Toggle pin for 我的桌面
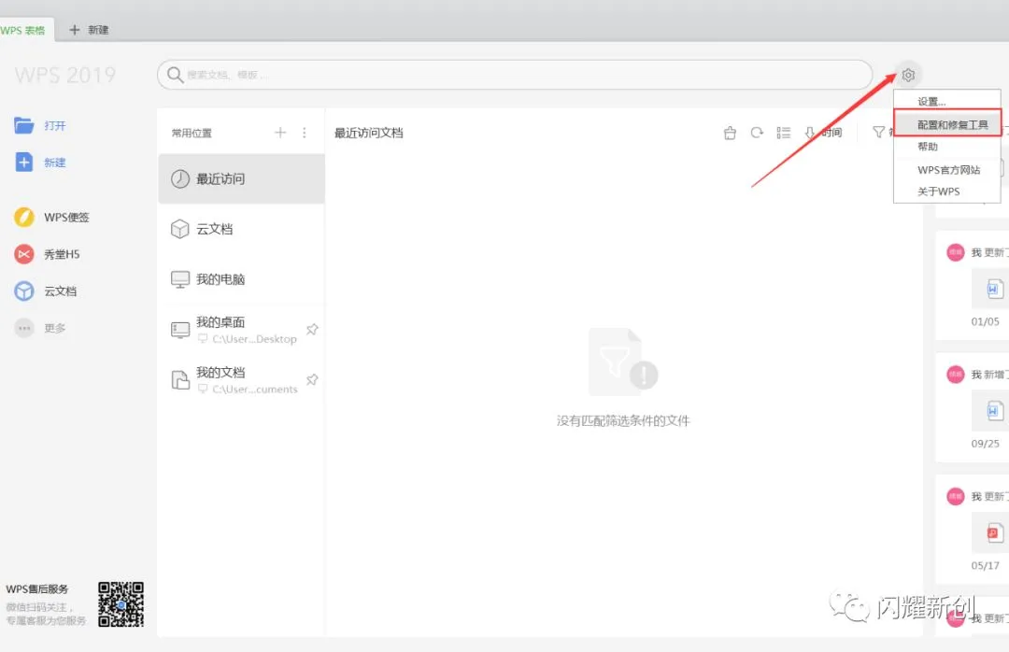Viewport: 1009px width, 652px height. 312,330
